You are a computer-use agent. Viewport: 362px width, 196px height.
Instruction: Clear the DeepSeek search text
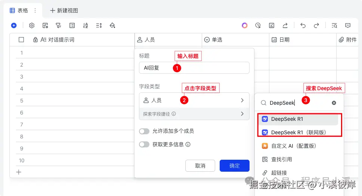(334, 103)
